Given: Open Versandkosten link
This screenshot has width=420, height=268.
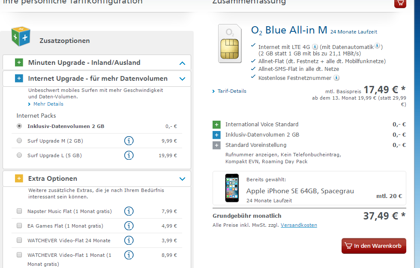Looking at the screenshot, I should tap(299, 225).
